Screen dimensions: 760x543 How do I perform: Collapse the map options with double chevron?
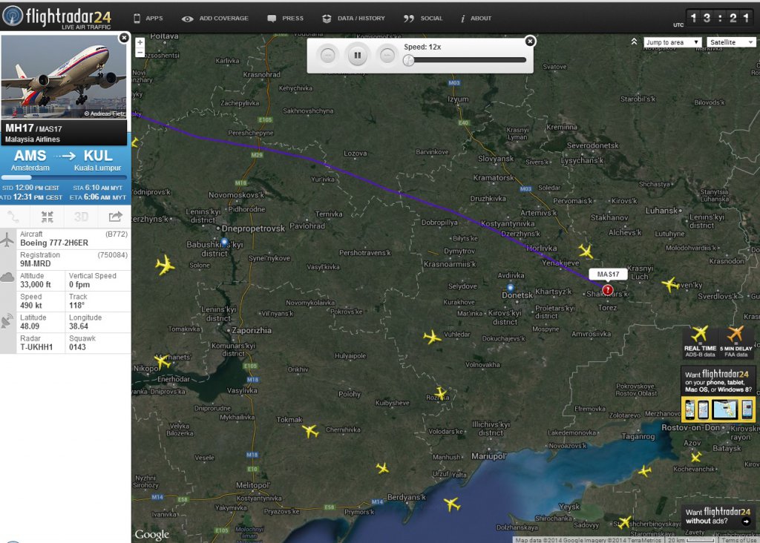point(634,42)
